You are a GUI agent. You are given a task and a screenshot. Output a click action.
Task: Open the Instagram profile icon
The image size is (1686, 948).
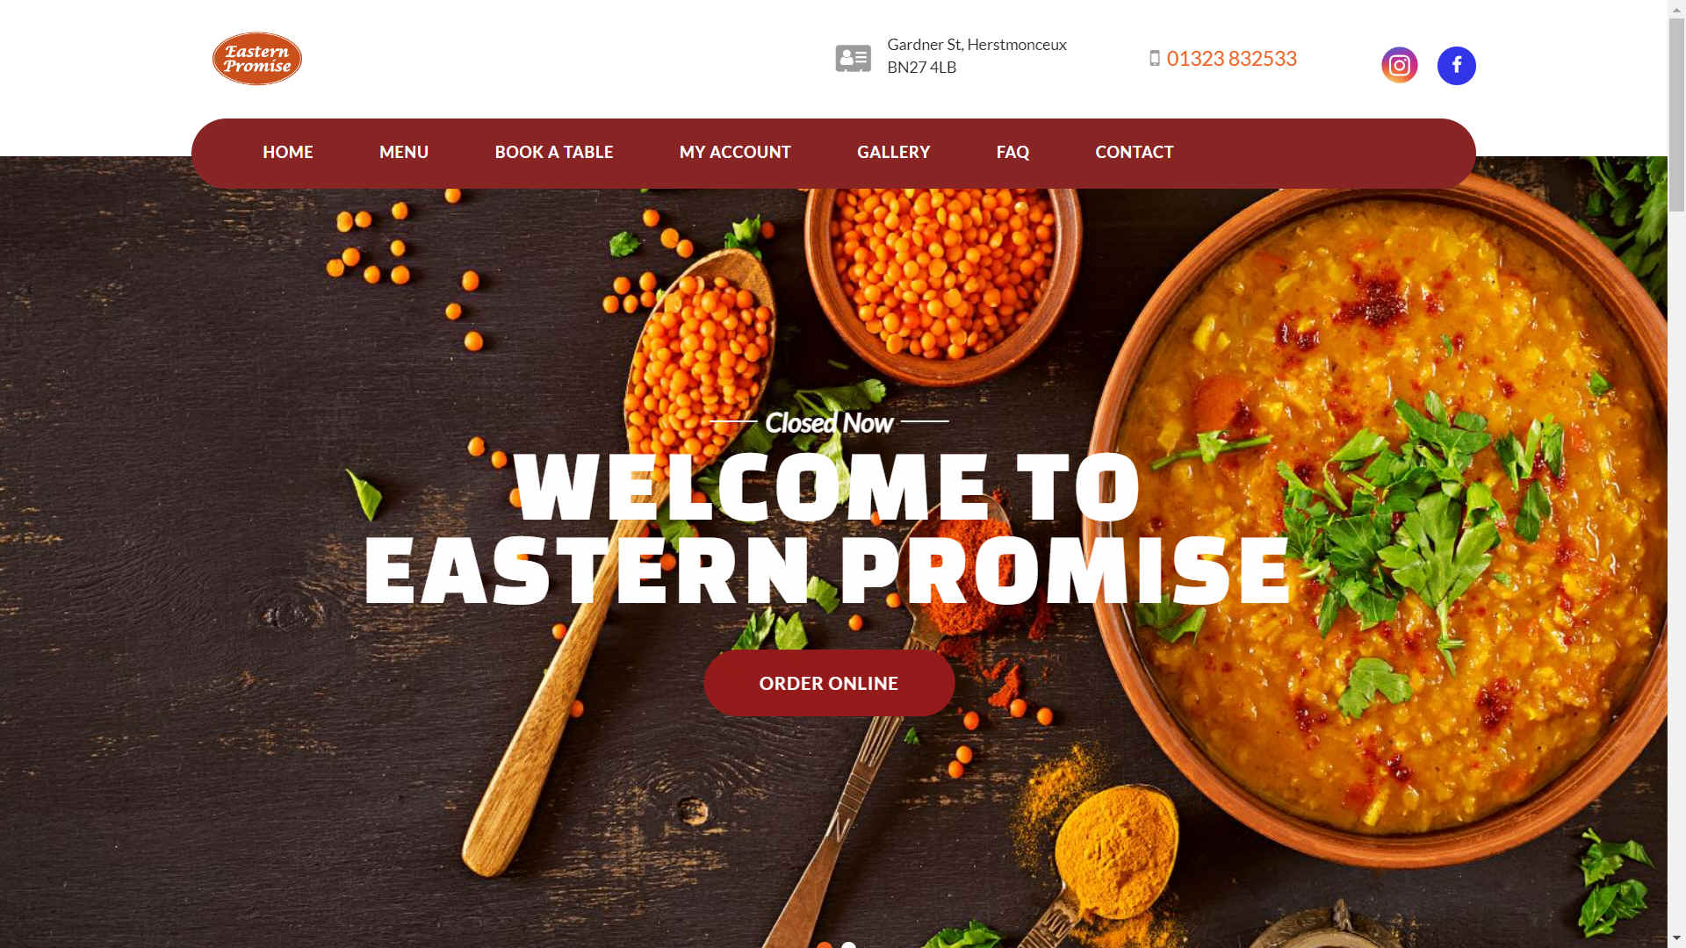pyautogui.click(x=1400, y=66)
